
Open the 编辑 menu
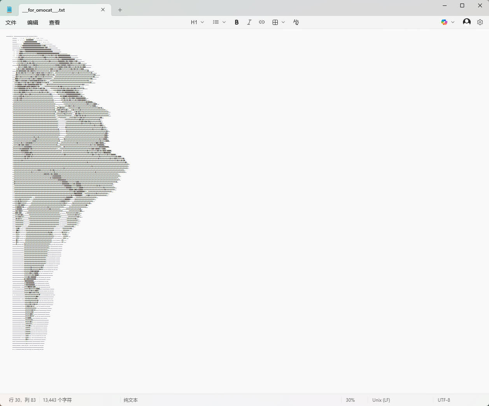click(33, 23)
